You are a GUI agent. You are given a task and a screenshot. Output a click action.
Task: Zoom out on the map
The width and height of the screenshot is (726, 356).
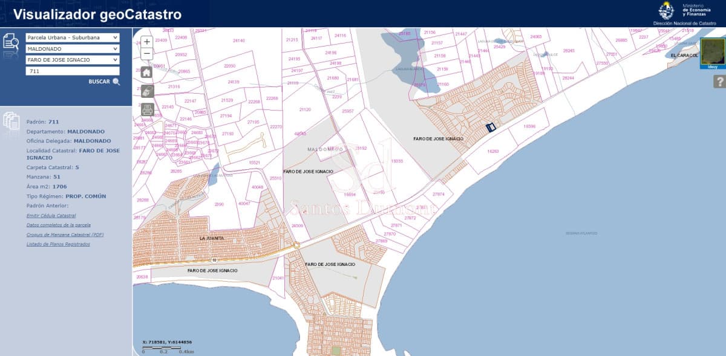[x=146, y=53]
